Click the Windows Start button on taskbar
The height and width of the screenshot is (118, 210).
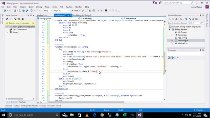tap(4, 115)
